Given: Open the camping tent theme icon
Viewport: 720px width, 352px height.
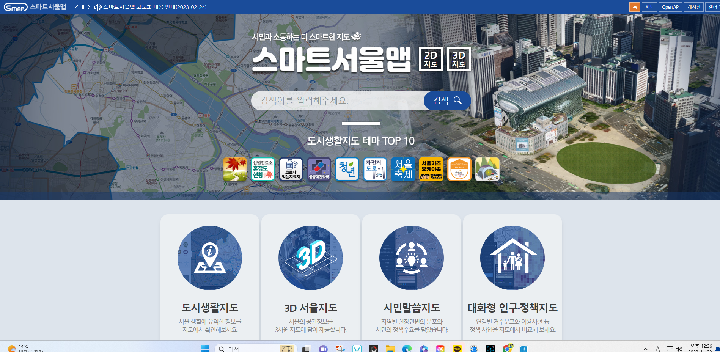Looking at the screenshot, I should 487,169.
